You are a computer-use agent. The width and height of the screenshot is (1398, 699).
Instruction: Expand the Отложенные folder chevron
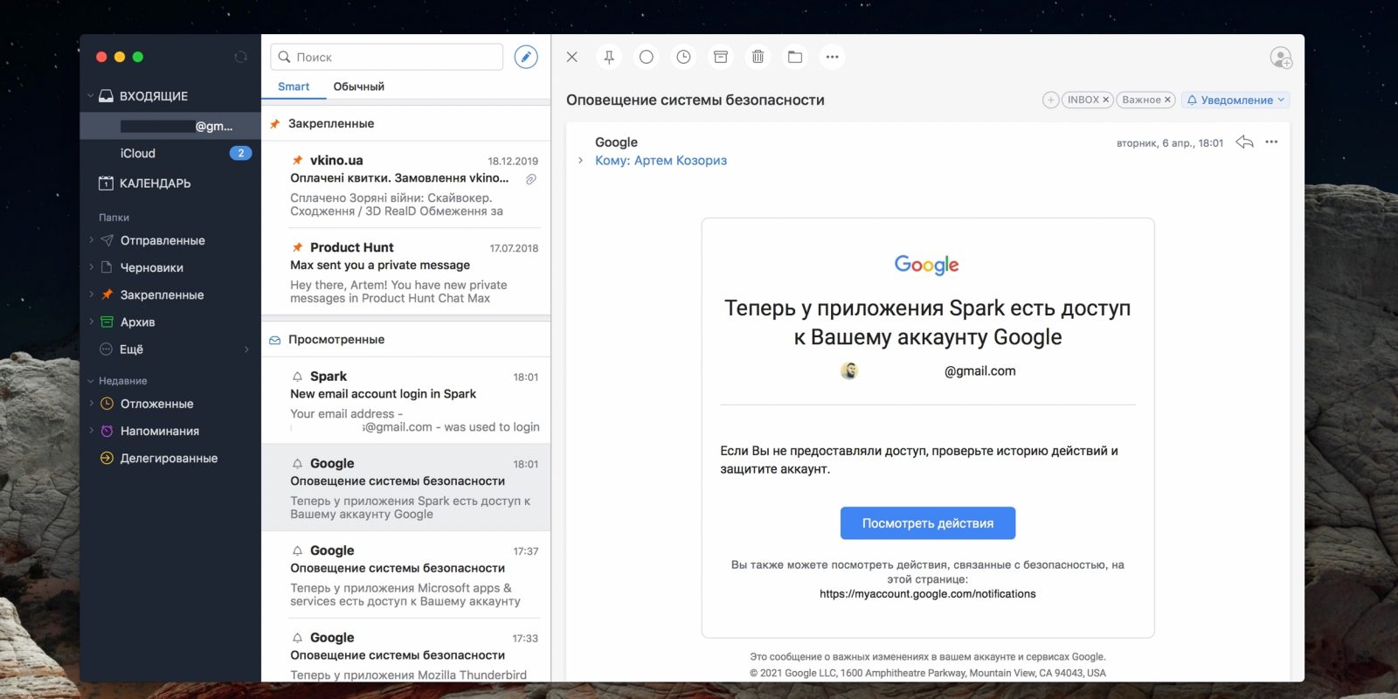(x=91, y=404)
